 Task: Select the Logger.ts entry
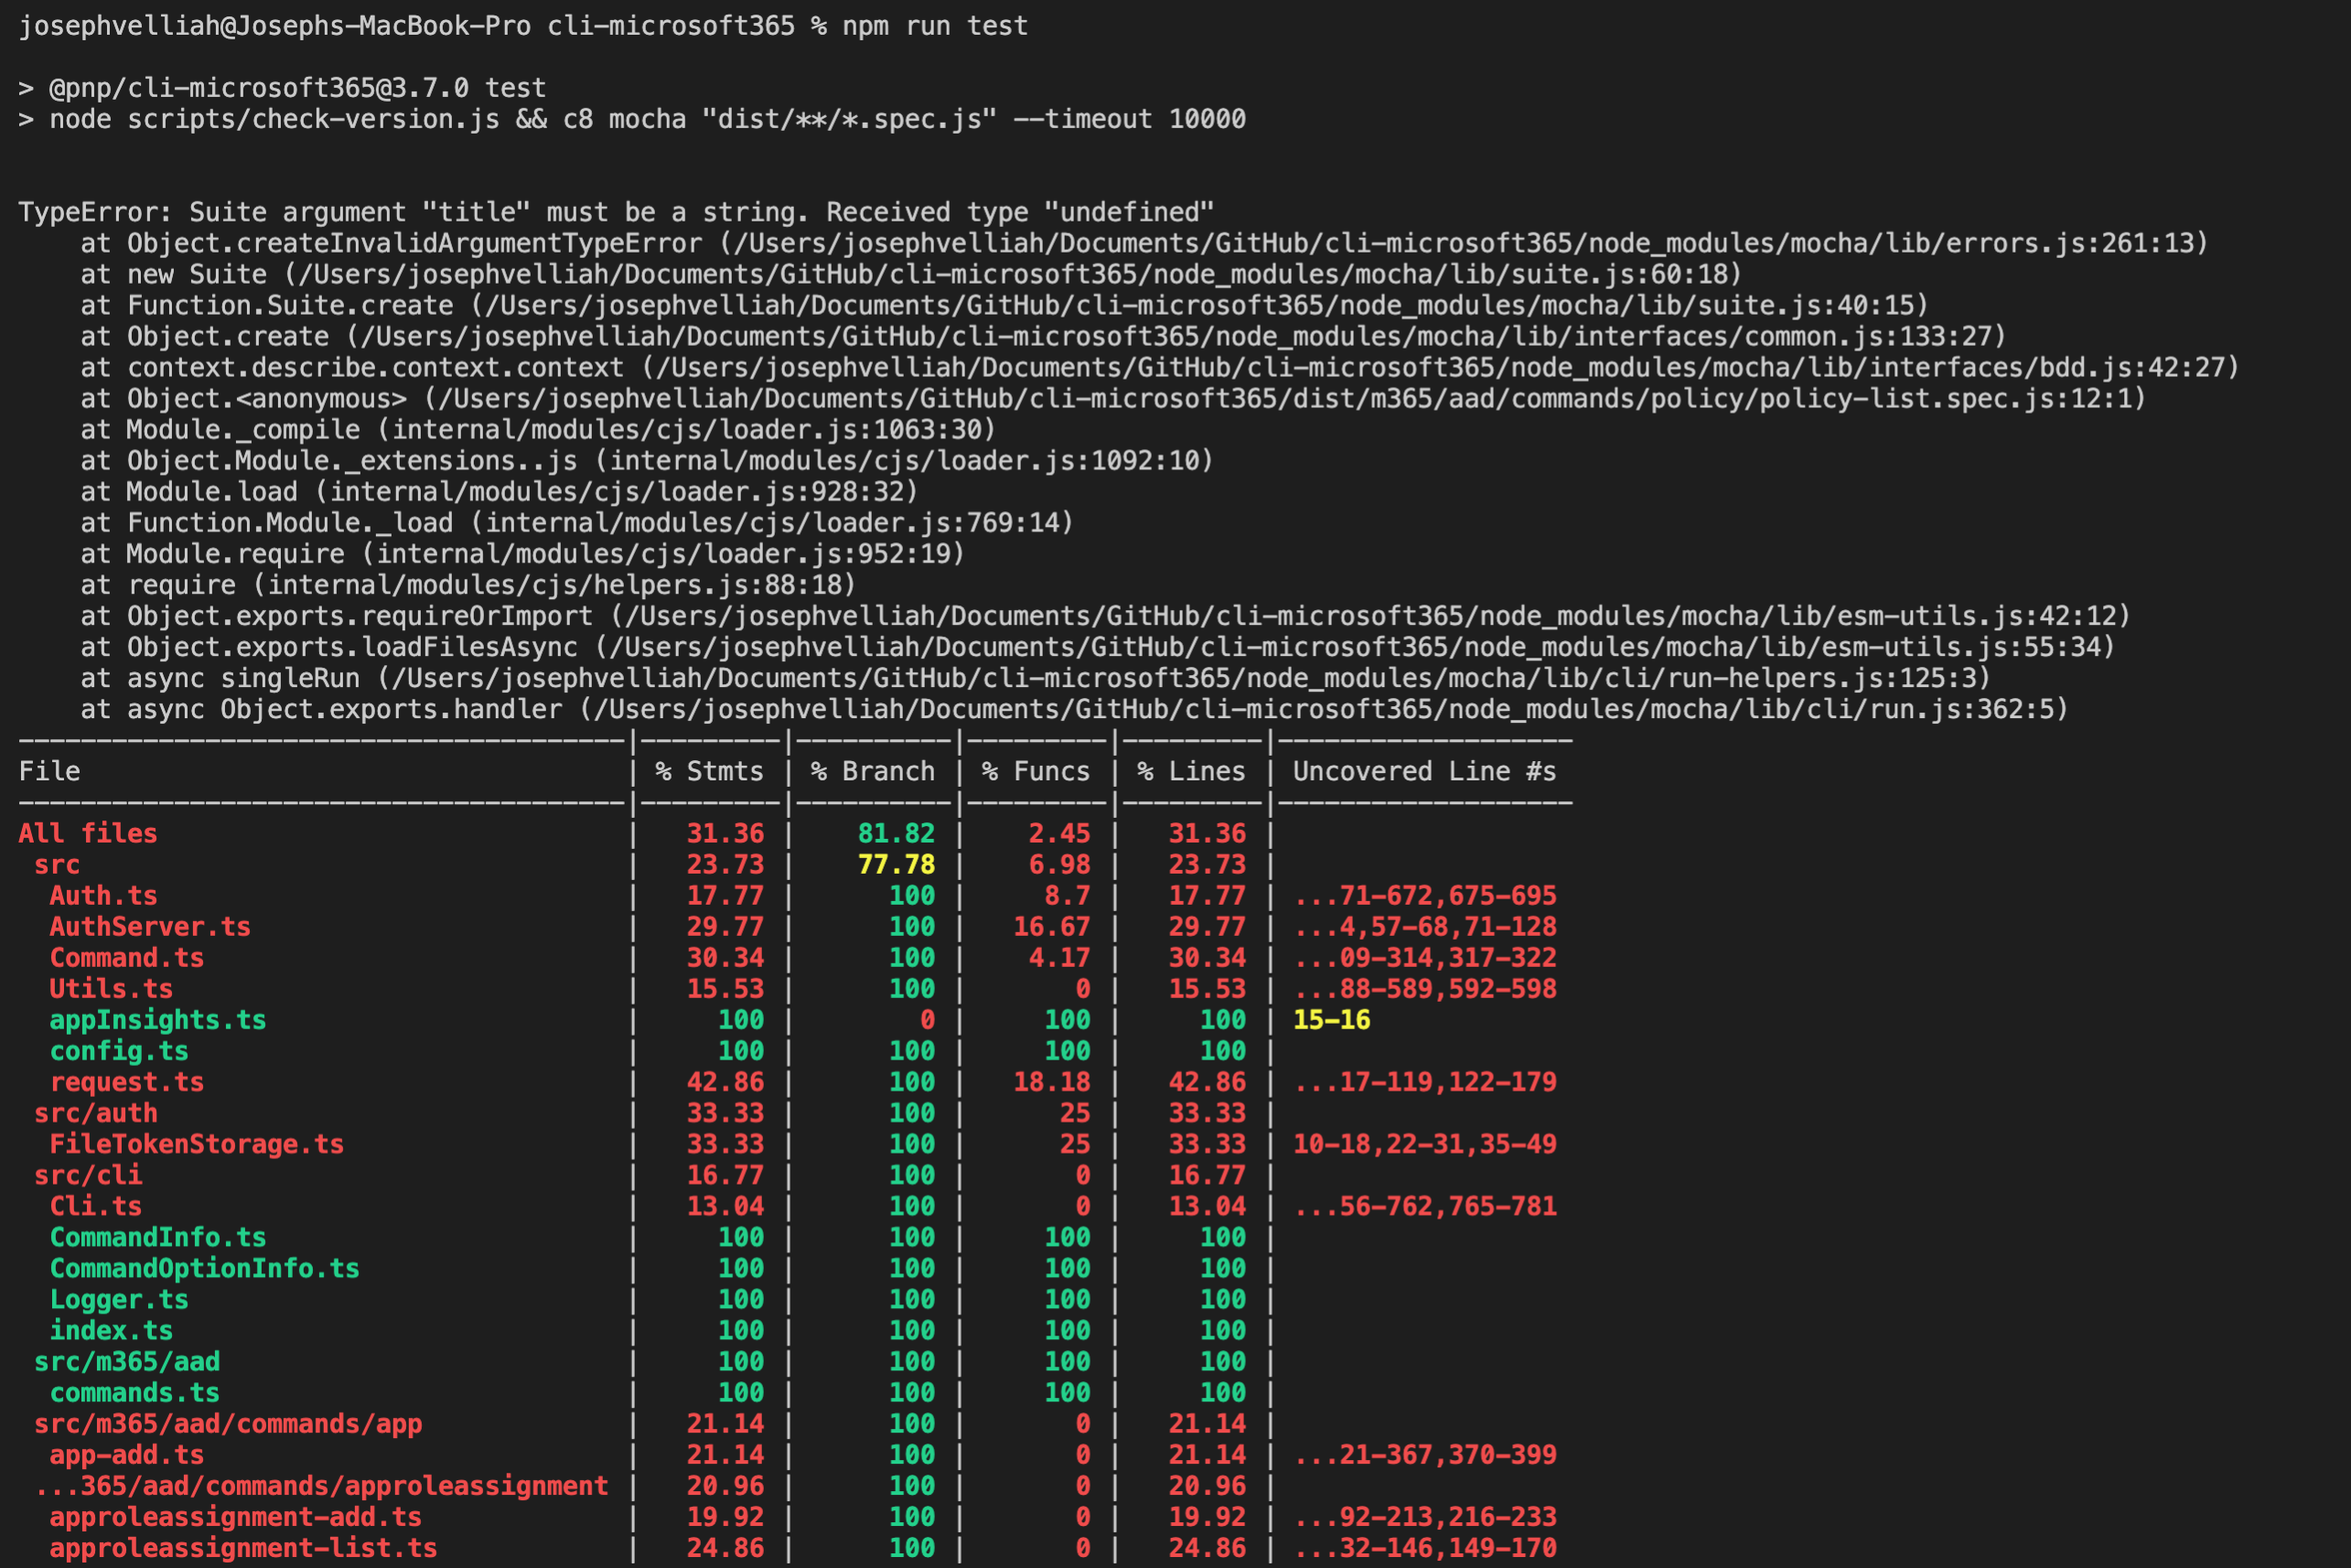119,1298
